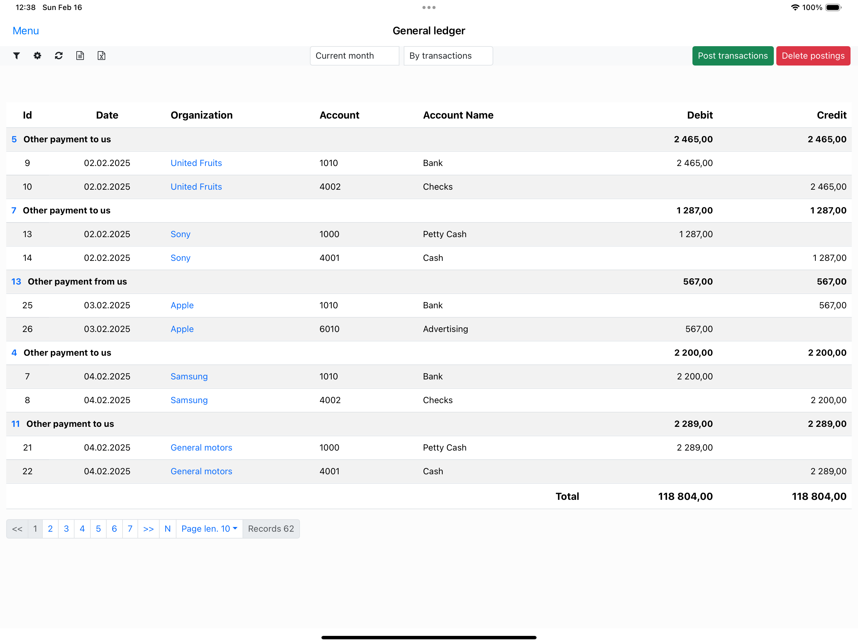The width and height of the screenshot is (858, 644).
Task: Click the N pagination button
Action: coord(167,529)
